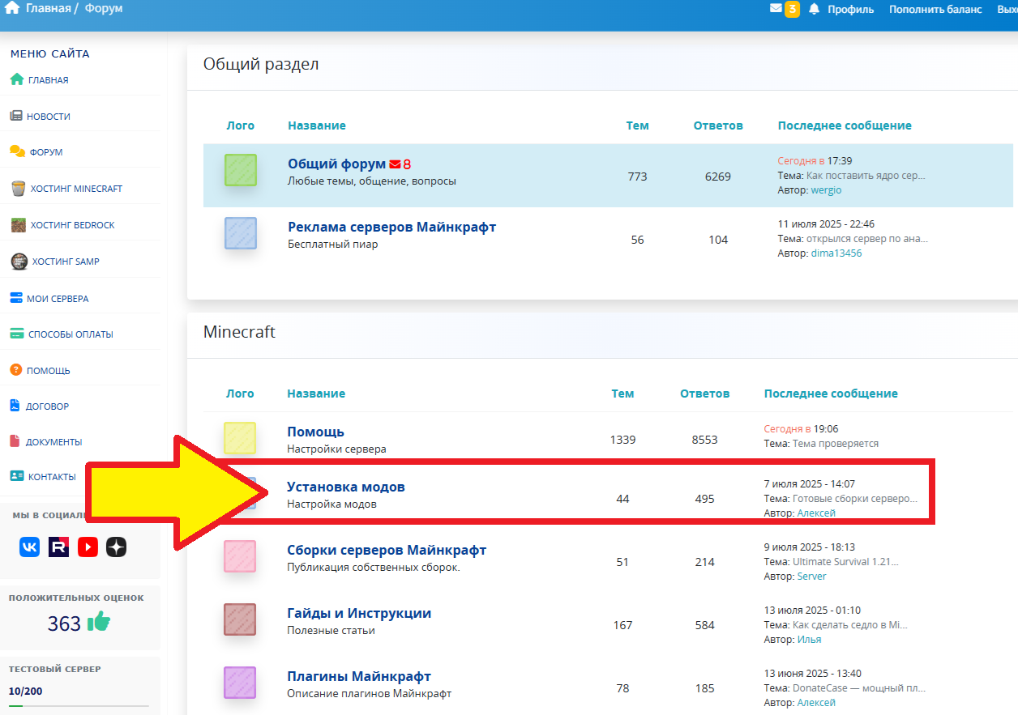Viewport: 1018px width, 715px height.
Task: Open the VK social network icon
Action: pyautogui.click(x=30, y=547)
